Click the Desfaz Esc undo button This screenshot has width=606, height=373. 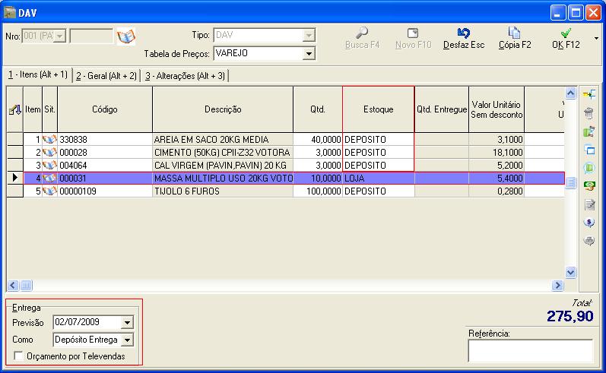click(x=463, y=39)
